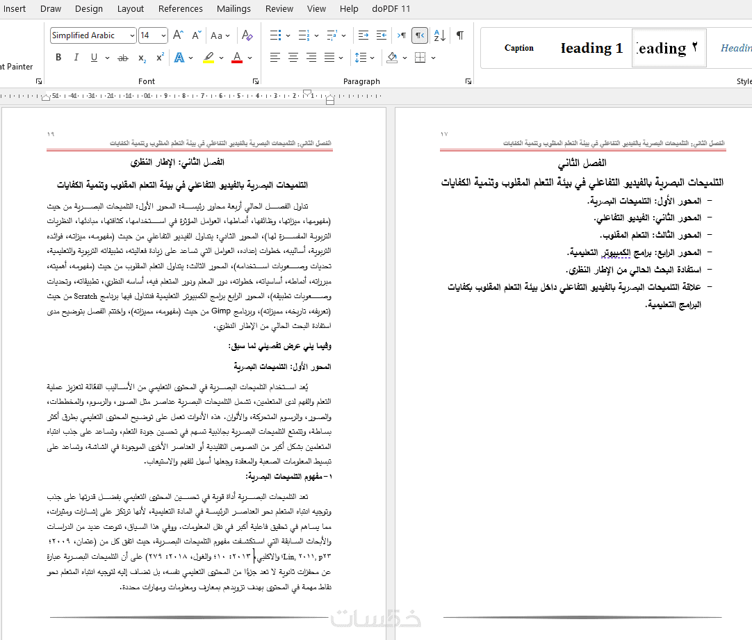Apply subscript formatting
The width and height of the screenshot is (752, 640).
coord(142,58)
